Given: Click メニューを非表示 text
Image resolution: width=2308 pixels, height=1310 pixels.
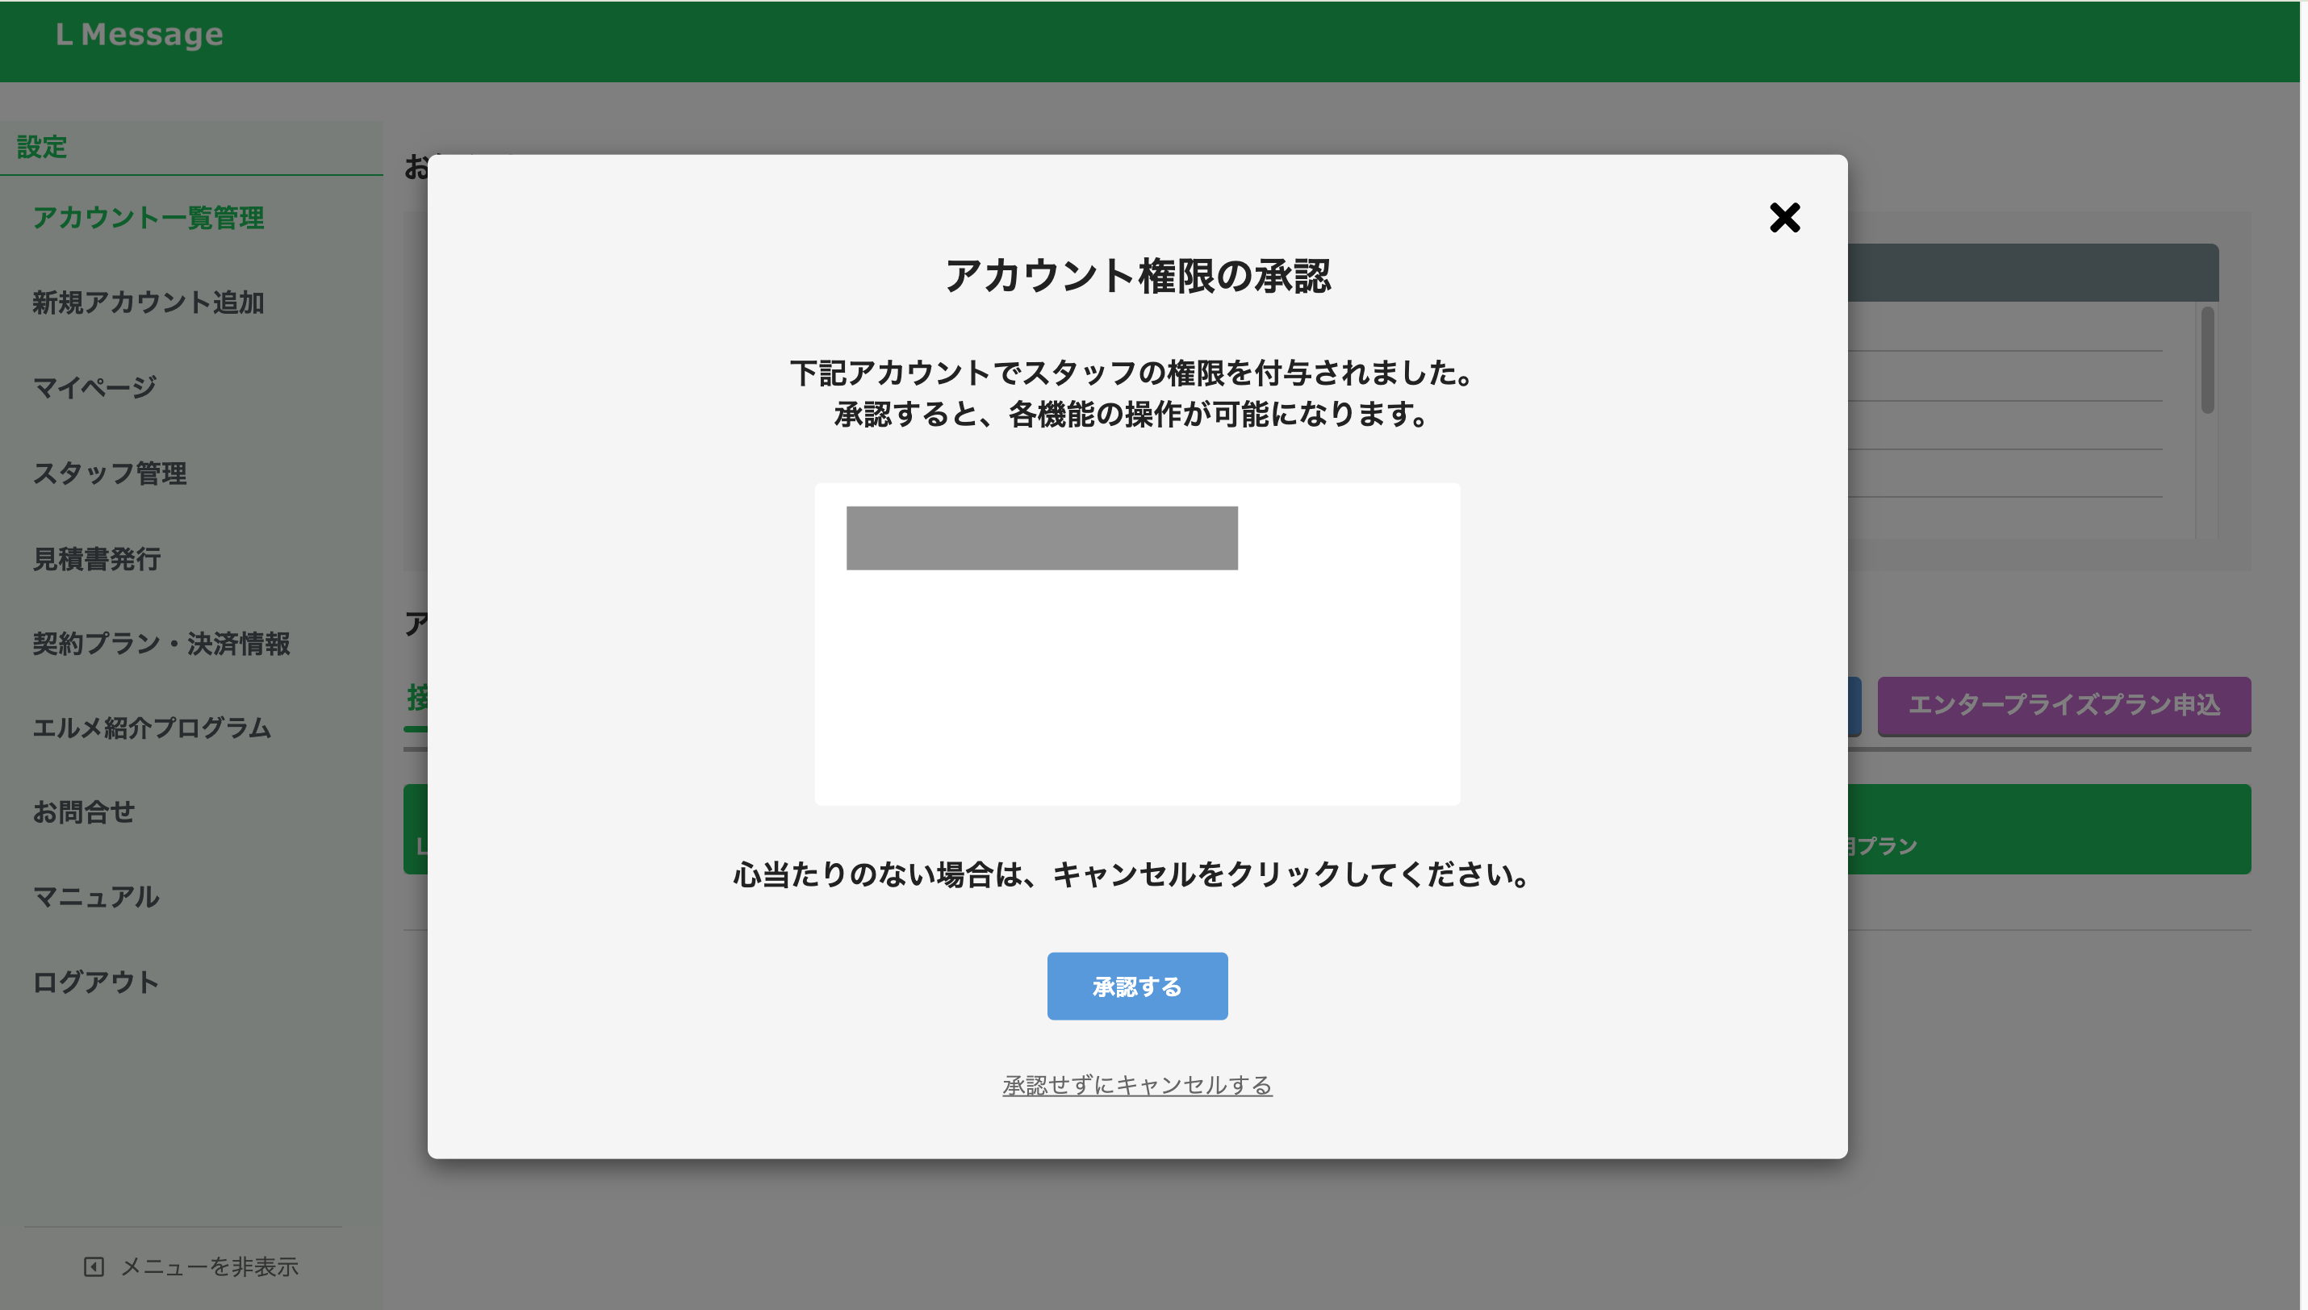Looking at the screenshot, I should [210, 1266].
